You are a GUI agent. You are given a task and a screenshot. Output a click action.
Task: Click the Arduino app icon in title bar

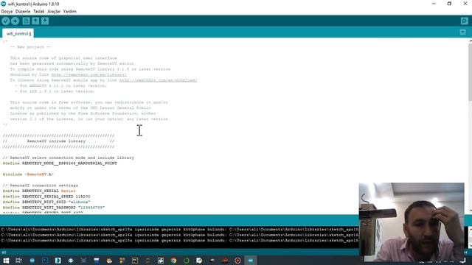4,4
